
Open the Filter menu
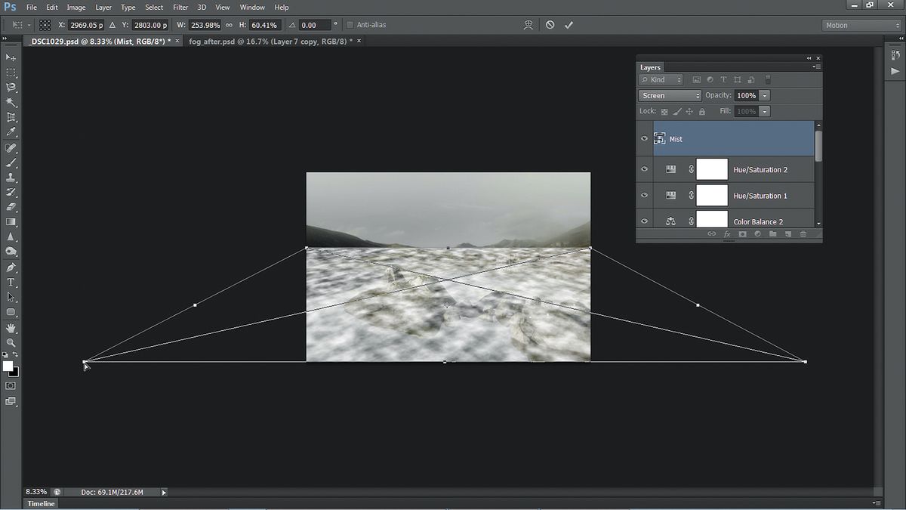(180, 7)
